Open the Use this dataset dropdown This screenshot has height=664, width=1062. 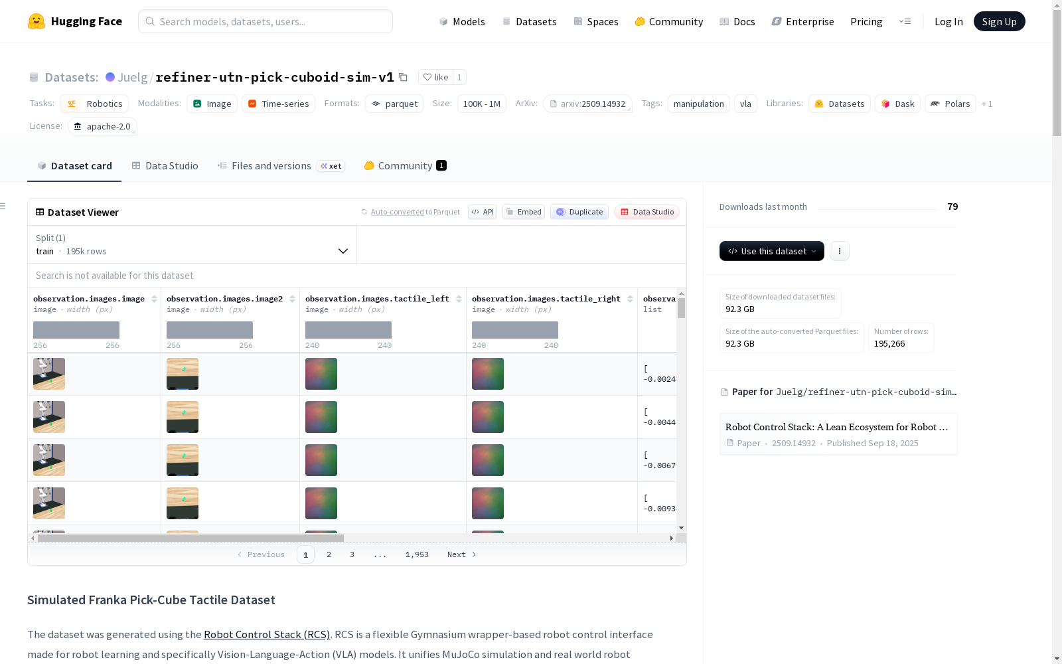(x=772, y=251)
